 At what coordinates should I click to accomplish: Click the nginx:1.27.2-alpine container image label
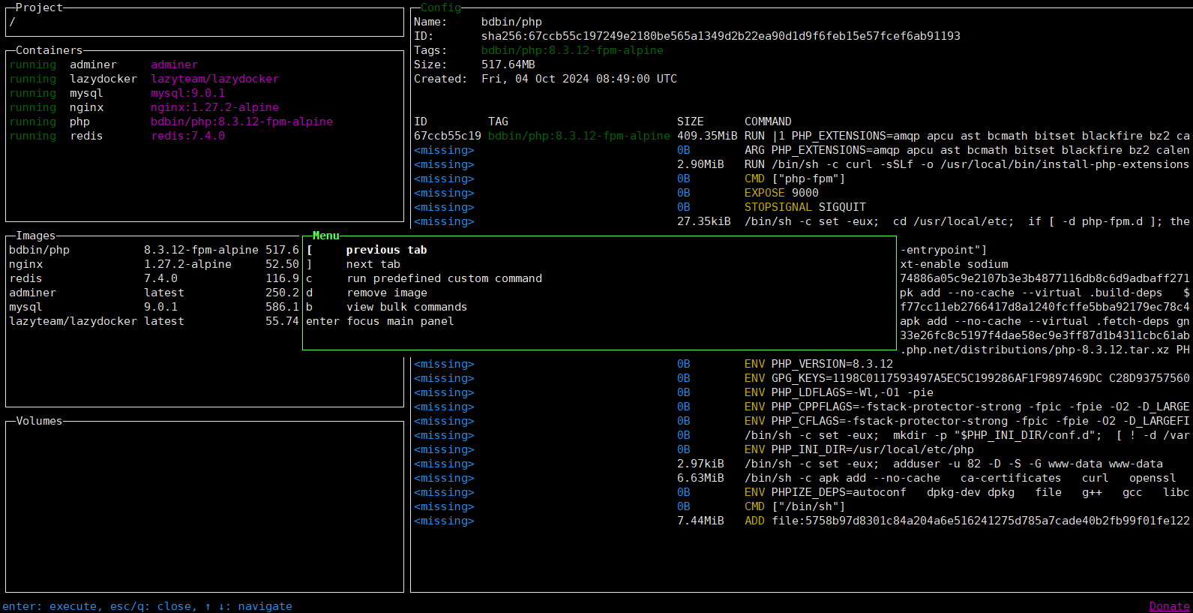[214, 107]
